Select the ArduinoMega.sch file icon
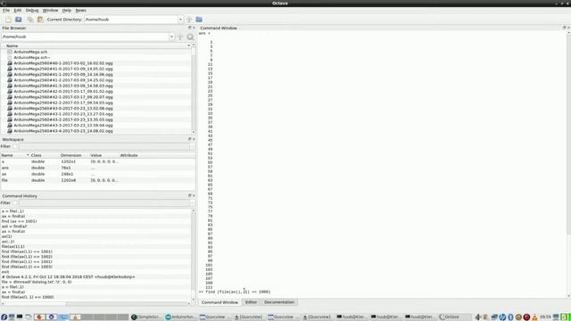The height and width of the screenshot is (321, 571). click(x=10, y=52)
